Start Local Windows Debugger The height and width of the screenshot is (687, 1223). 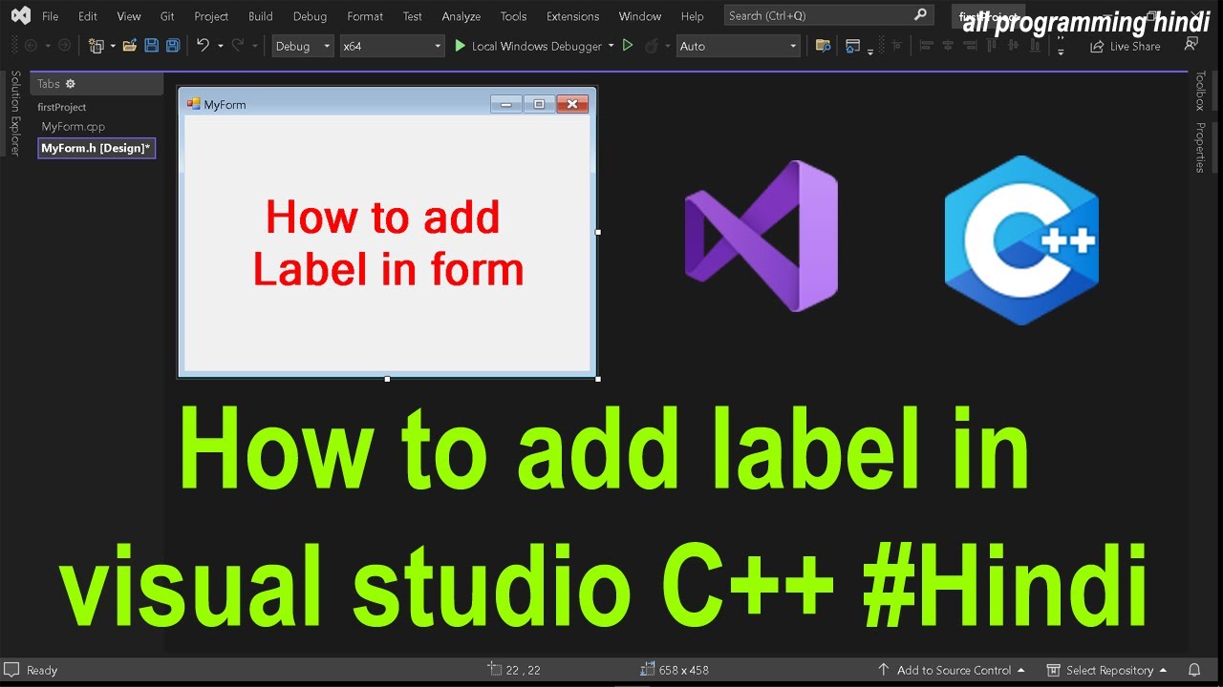click(x=527, y=46)
